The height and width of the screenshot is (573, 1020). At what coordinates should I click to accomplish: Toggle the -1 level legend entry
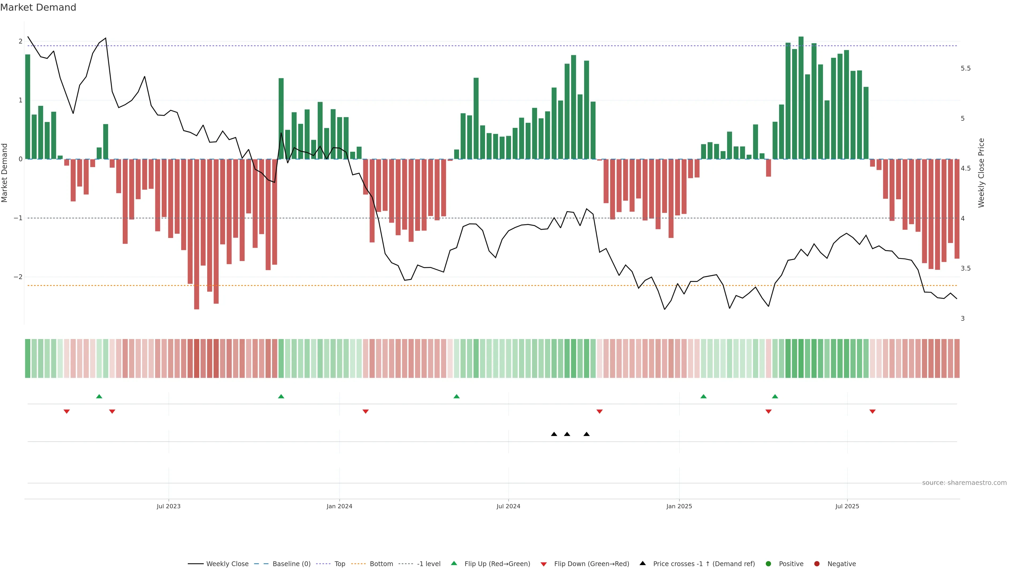pos(428,563)
